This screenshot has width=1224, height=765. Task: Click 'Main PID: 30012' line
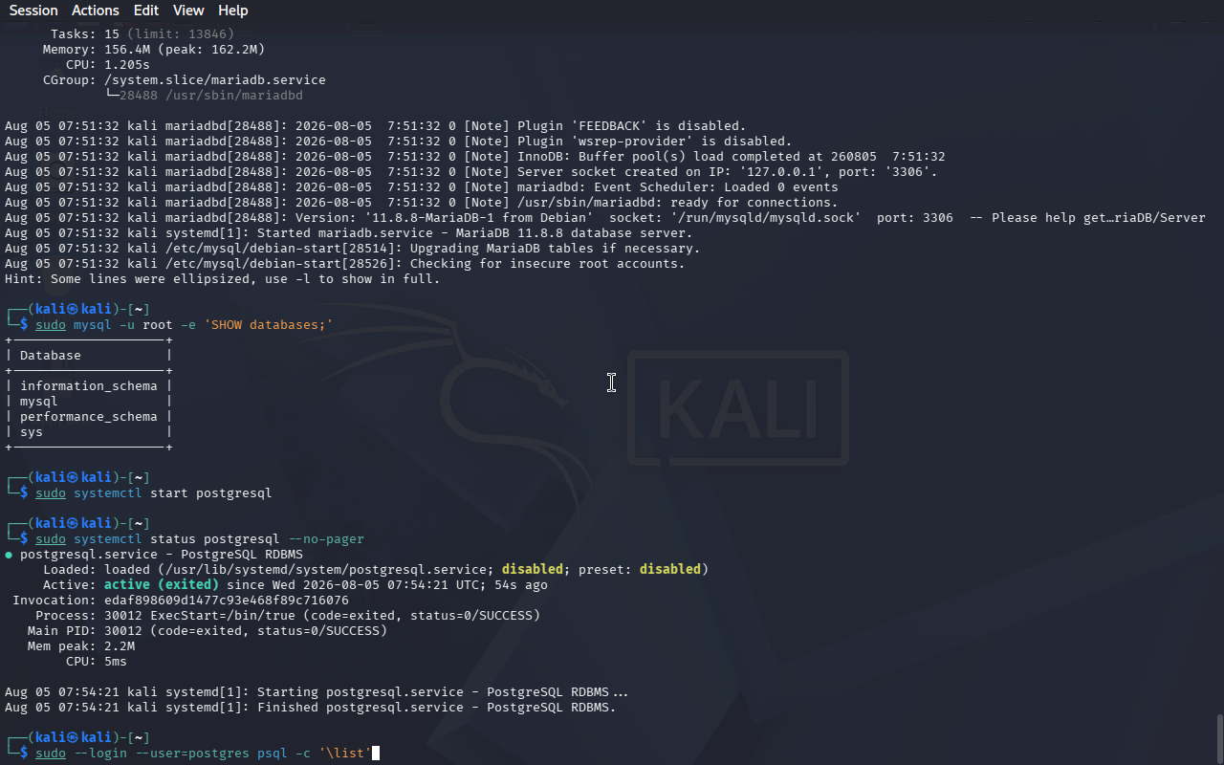point(208,631)
